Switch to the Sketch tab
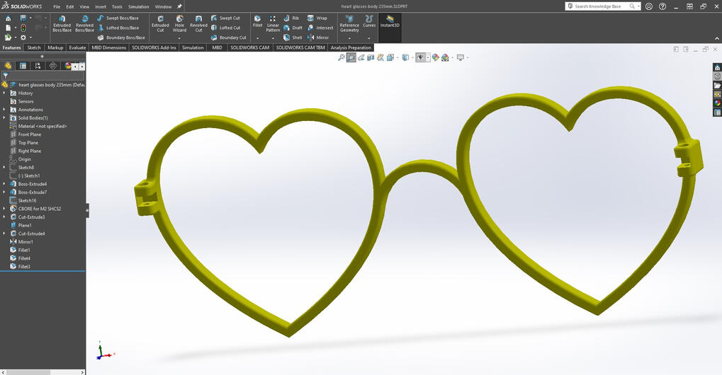 tap(34, 47)
